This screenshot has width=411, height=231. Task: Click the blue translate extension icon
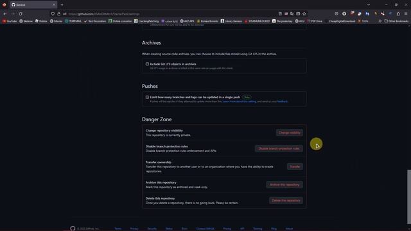(367, 13)
